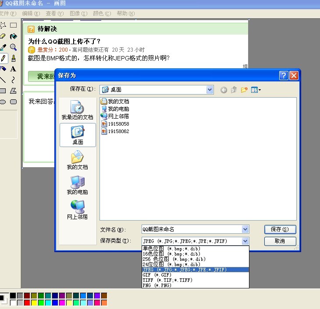Click the help question mark button
320x309 pixels.
coord(284,76)
